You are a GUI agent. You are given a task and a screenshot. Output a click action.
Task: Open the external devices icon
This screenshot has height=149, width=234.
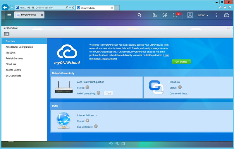[x=165, y=15]
